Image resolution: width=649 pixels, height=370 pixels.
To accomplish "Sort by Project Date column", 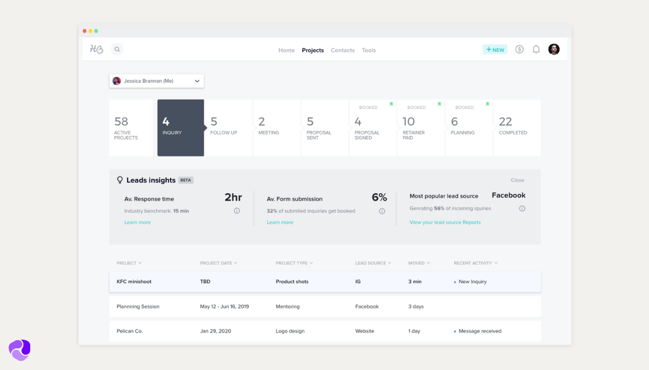I will (x=218, y=263).
